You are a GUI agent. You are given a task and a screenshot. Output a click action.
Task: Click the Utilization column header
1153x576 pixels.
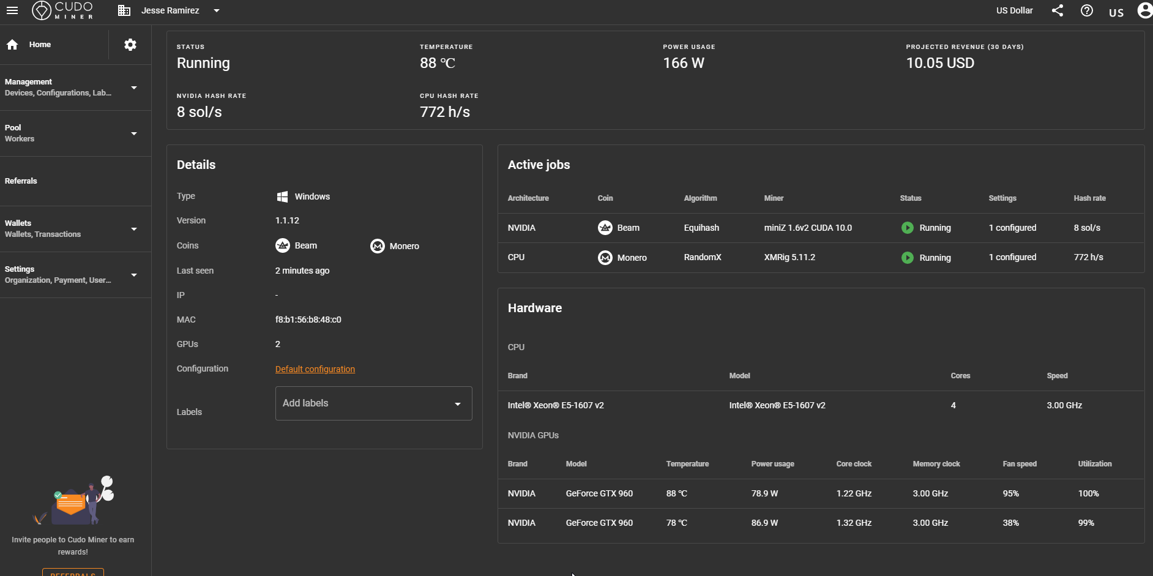[x=1095, y=464]
